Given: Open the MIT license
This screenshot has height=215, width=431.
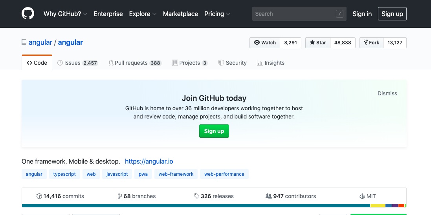Looking at the screenshot, I should click(367, 196).
